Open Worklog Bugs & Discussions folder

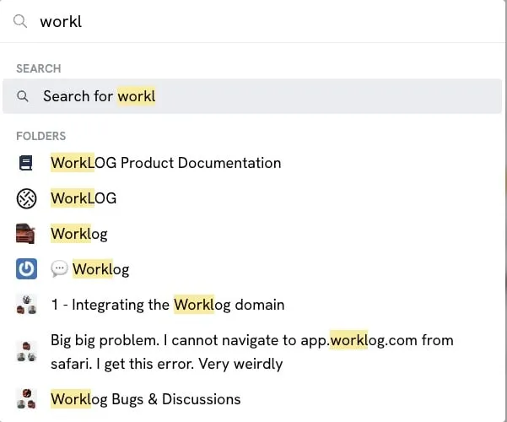(252, 399)
